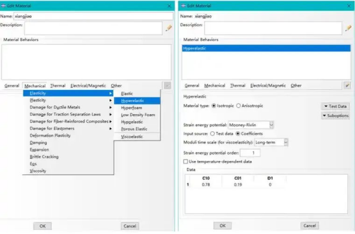355x234 pixels.
Task: Close the right Edit Material dialog
Action: (x=349, y=6)
